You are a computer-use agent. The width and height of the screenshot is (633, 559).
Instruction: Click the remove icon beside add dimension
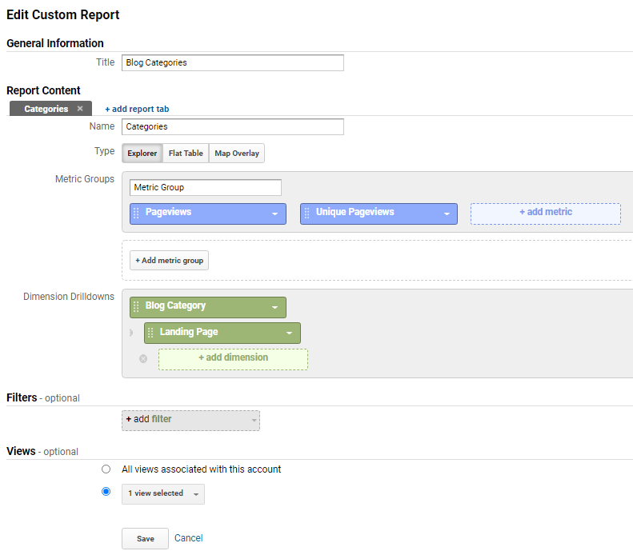click(143, 358)
